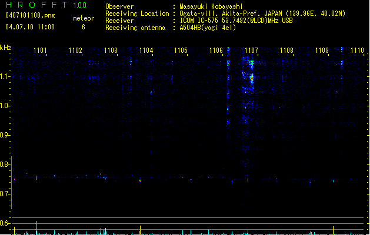The image size is (370, 235).
Task: Select the Ogata-vill. Akita-Pref. JAPAN location text
Action: [262, 14]
